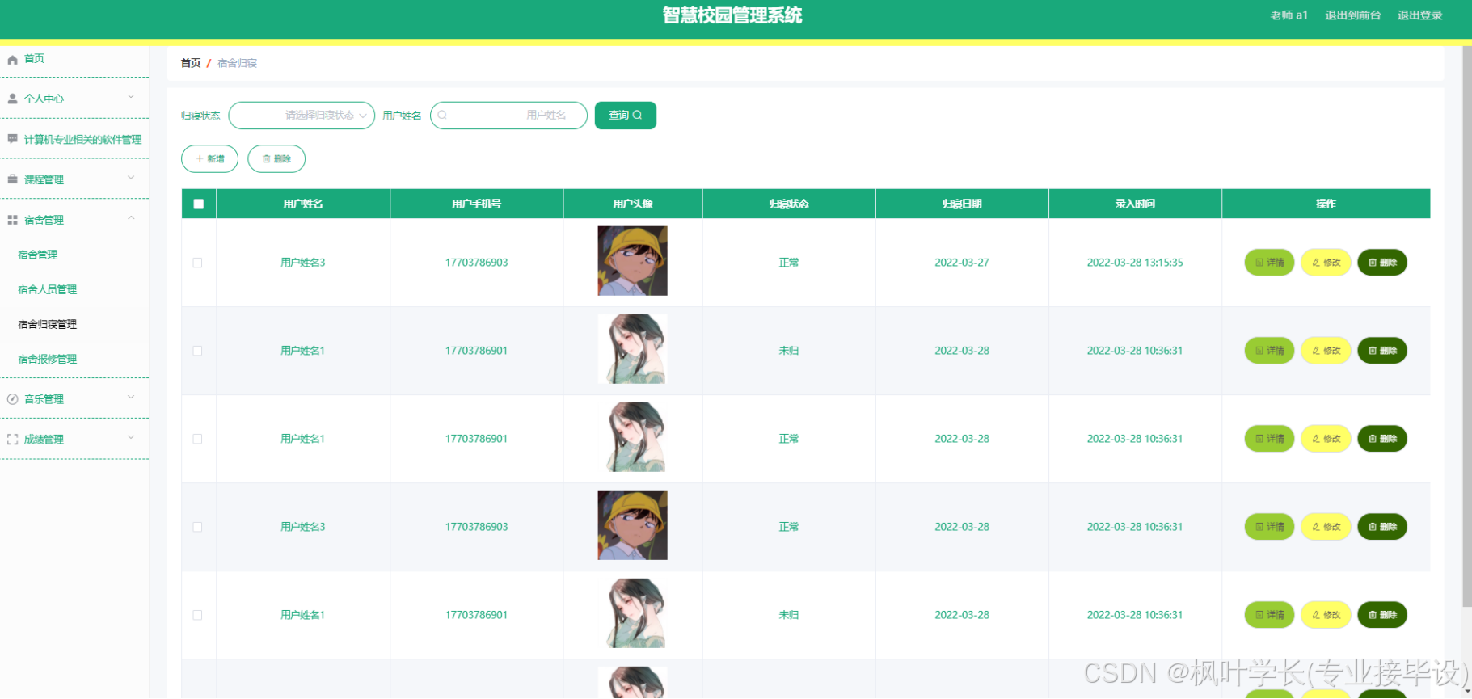Image resolution: width=1472 pixels, height=699 pixels.
Task: Click the 计算机专业相关的软件管理 chat icon
Action: pos(12,139)
